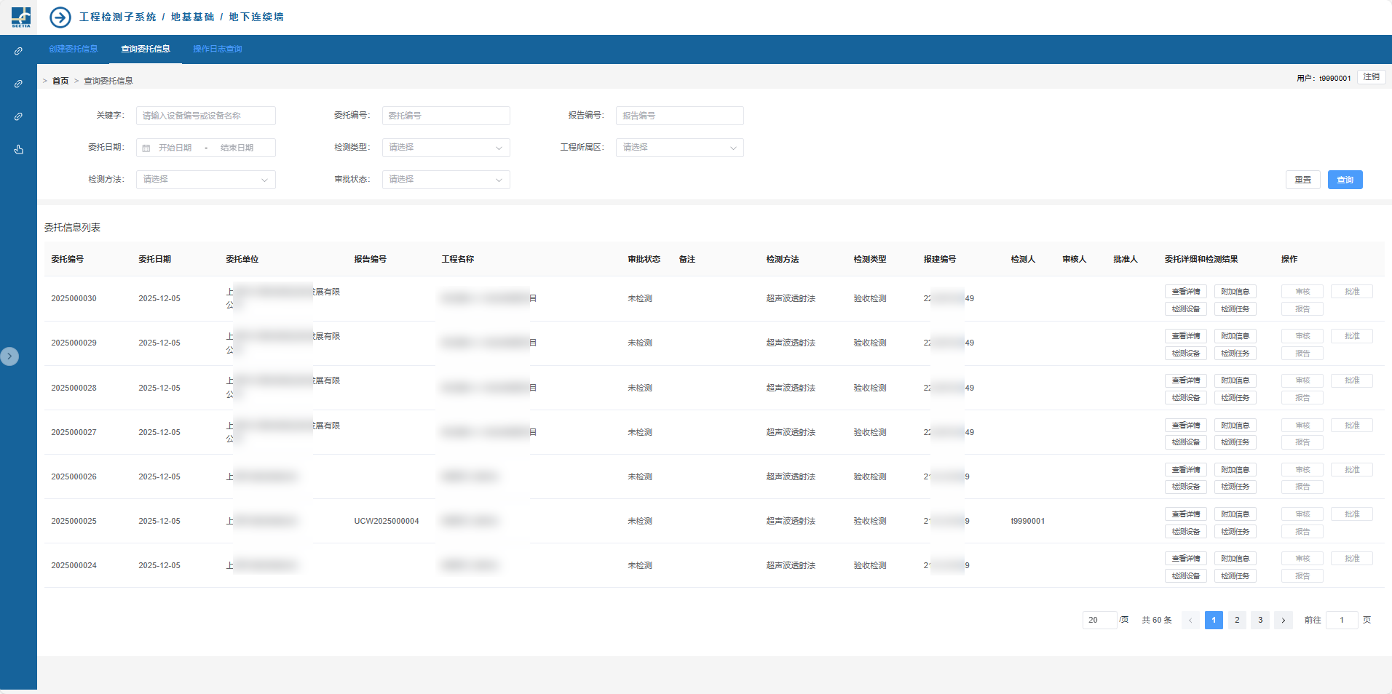The height and width of the screenshot is (694, 1392).
Task: Click the circled arrow icon in header
Action: click(60, 17)
